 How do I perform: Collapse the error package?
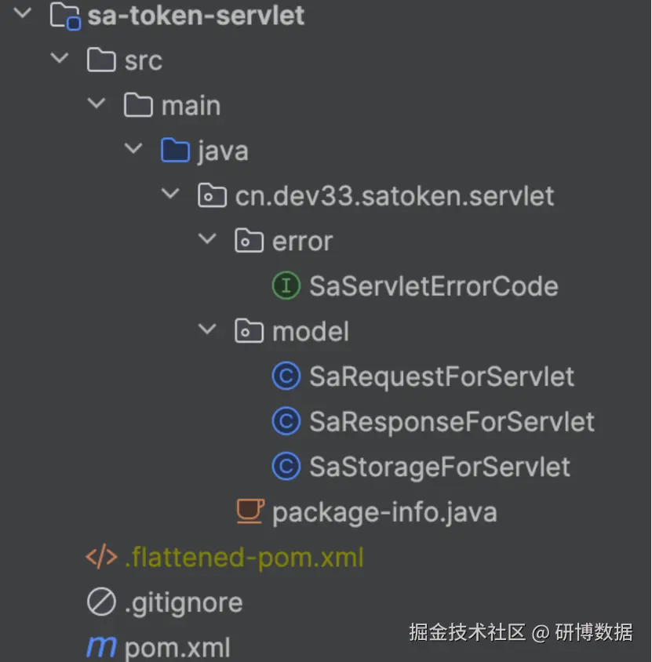pos(208,240)
